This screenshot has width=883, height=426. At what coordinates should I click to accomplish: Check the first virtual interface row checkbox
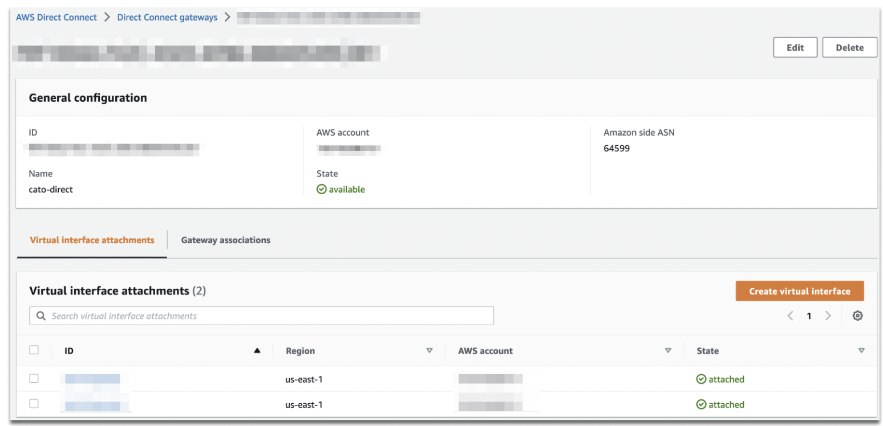tap(34, 378)
